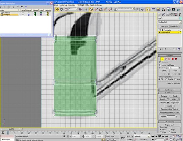Collapse the Edit Vertices rollout
Image resolution: width=183 pixels, height=141 pixels.
pos(170,93)
